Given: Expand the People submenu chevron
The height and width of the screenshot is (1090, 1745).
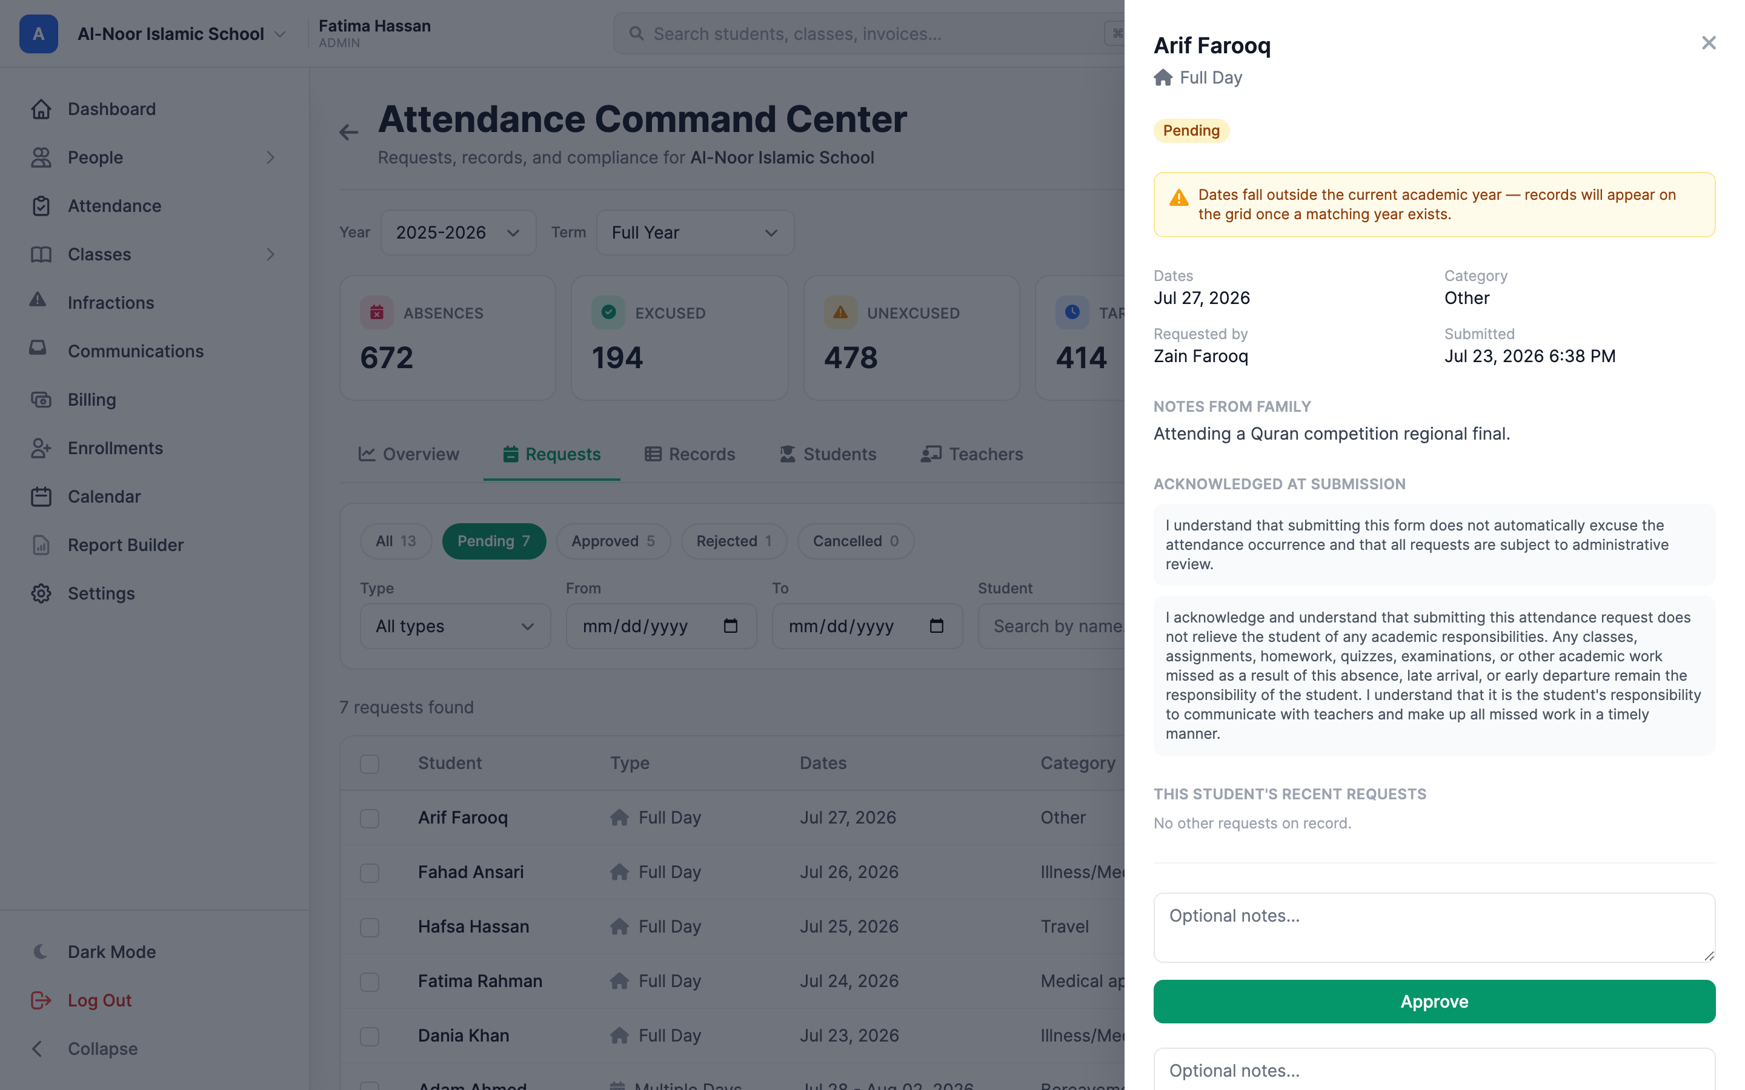Looking at the screenshot, I should (x=270, y=157).
